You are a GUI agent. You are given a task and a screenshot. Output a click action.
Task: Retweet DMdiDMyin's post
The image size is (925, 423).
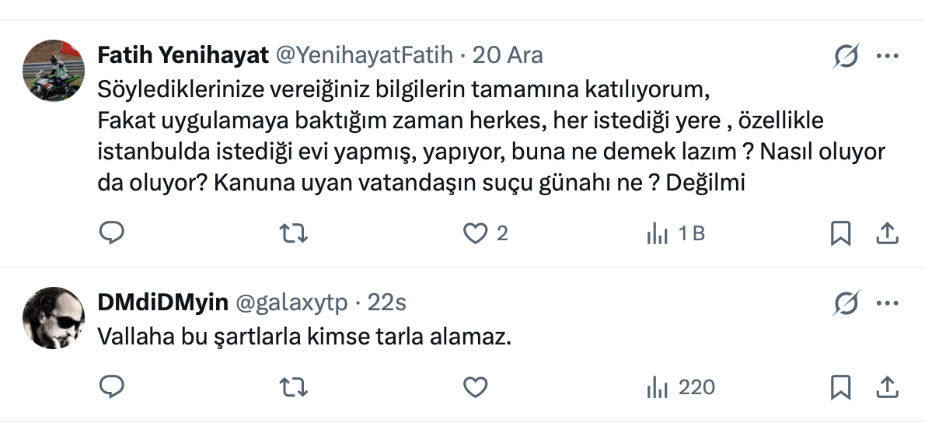(x=293, y=386)
